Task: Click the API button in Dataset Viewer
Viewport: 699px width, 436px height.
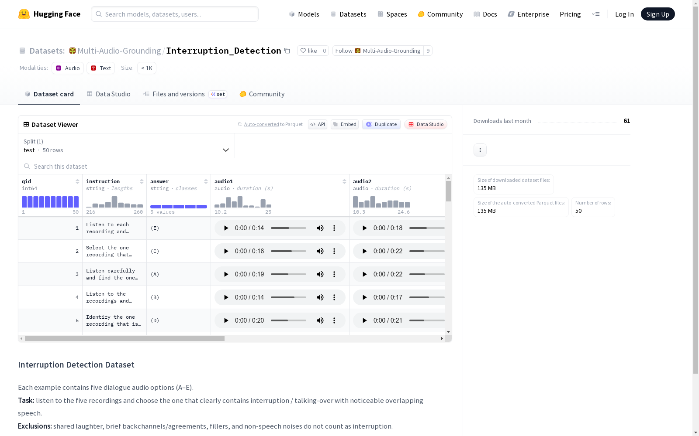Action: [x=318, y=124]
